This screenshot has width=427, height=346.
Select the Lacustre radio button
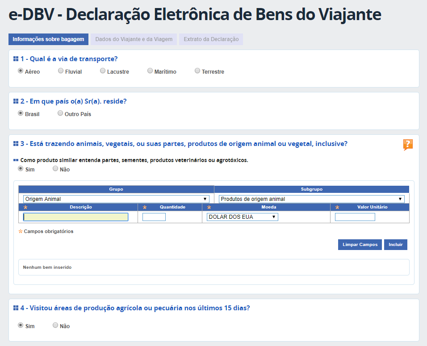pyautogui.click(x=103, y=71)
